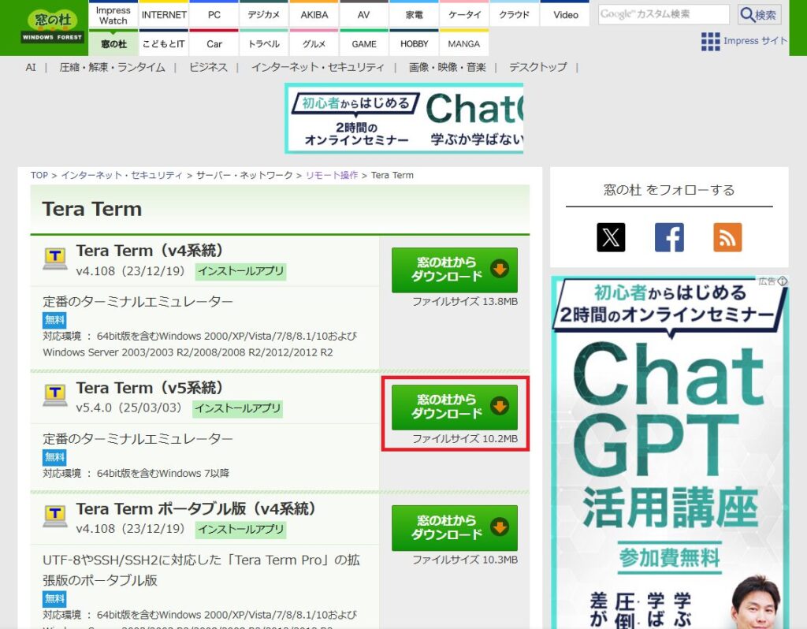
Task: Open the AKIBA tab
Action: [314, 14]
